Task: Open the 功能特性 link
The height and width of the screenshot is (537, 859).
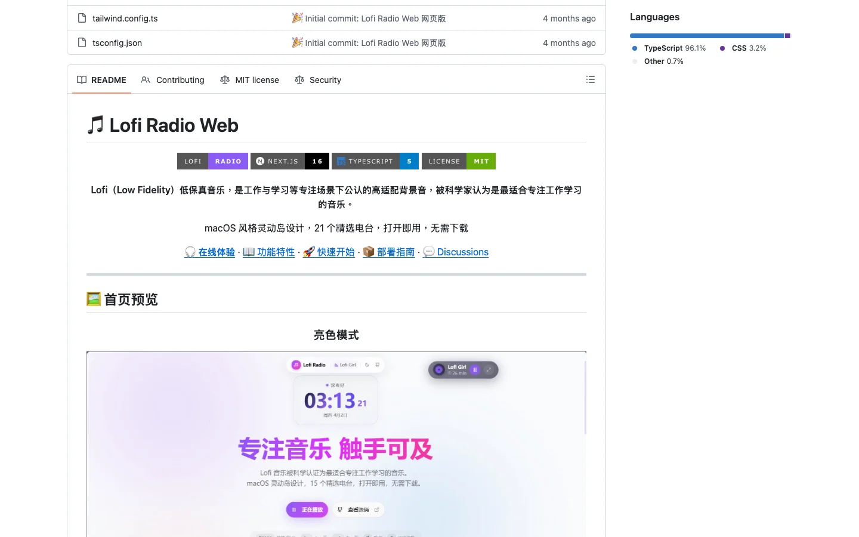Action: (x=269, y=252)
